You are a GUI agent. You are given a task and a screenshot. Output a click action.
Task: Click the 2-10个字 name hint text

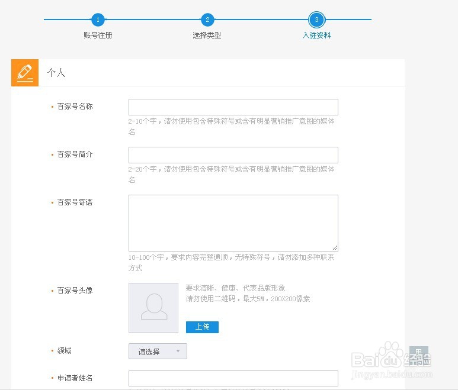point(231,126)
